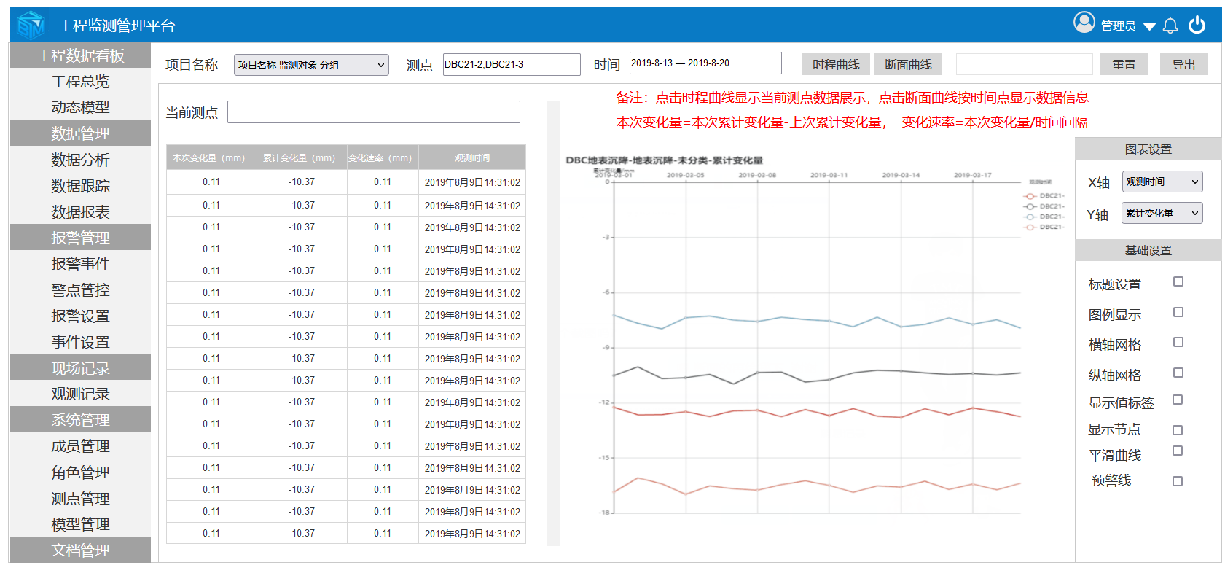Screen dimensions: 1225x584
Task: Click the chart title DBC地表沉降
Action: tap(665, 160)
